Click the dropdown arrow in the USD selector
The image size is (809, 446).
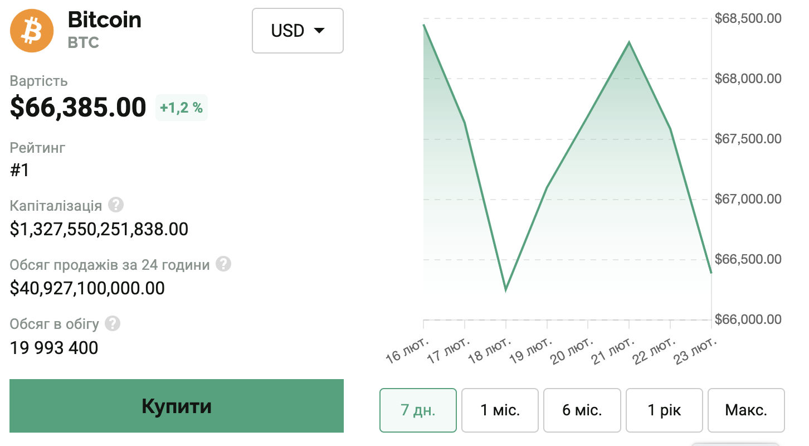click(x=319, y=31)
